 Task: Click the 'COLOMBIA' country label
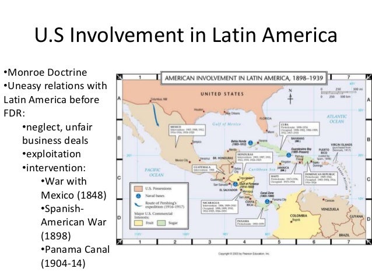[299, 216]
